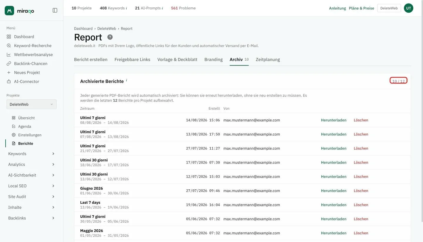Expand the Keywords sidebar section
The width and height of the screenshot is (423, 242).
point(31,154)
